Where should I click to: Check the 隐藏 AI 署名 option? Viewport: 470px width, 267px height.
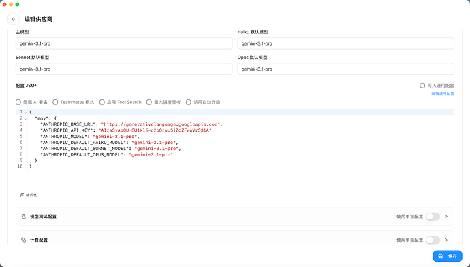tap(18, 102)
